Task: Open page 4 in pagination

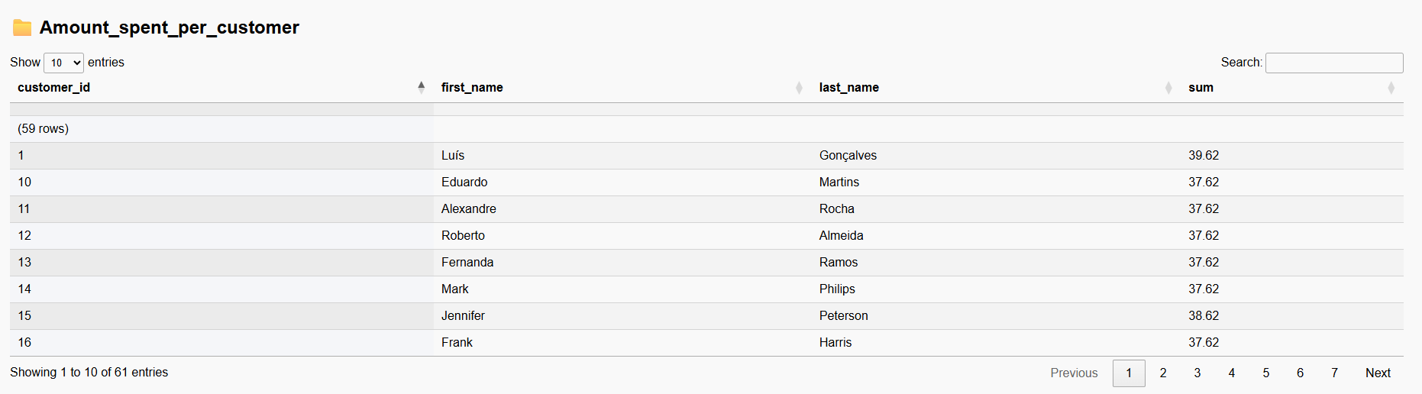Action: tap(1232, 373)
